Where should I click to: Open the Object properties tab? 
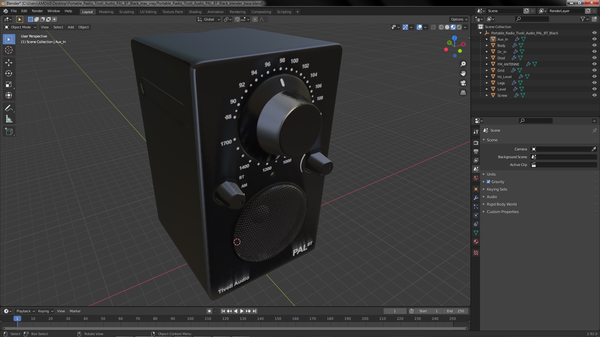point(476,189)
